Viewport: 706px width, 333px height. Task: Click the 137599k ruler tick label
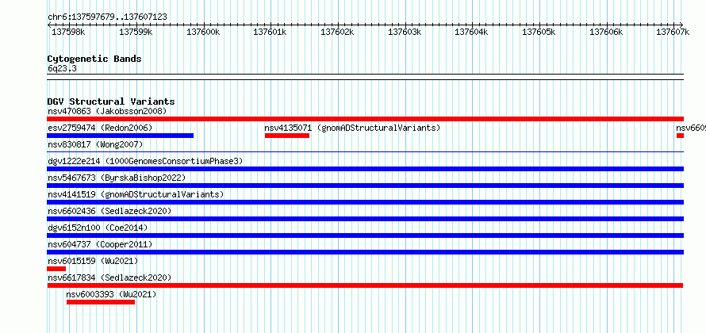pyautogui.click(x=136, y=32)
